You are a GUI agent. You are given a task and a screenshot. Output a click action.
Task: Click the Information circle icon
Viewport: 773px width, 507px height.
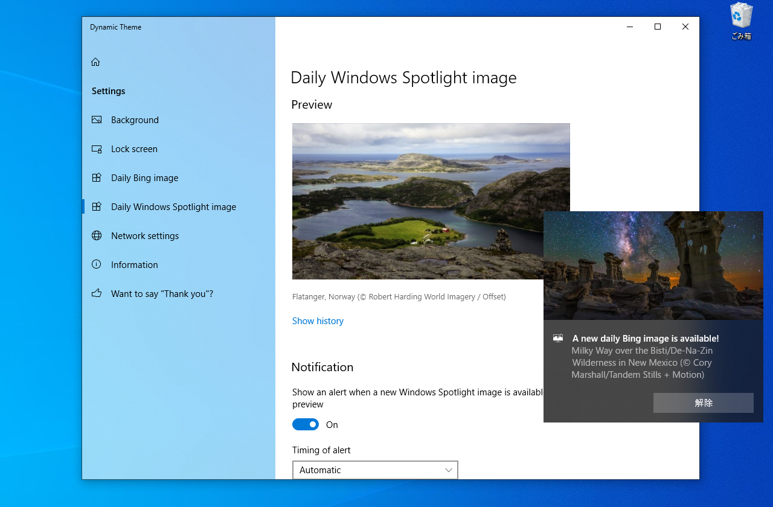coord(97,264)
